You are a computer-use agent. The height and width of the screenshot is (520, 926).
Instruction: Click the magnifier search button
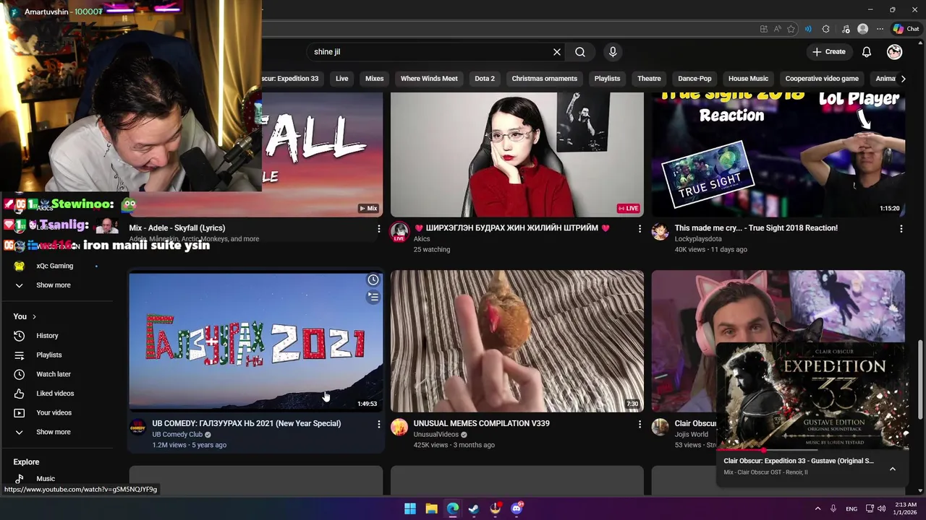point(580,52)
